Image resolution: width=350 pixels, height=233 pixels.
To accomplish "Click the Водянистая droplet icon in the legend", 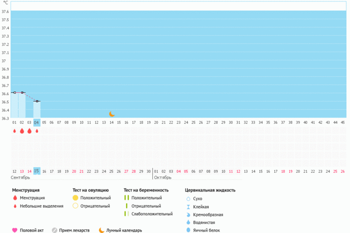I will [x=188, y=223].
